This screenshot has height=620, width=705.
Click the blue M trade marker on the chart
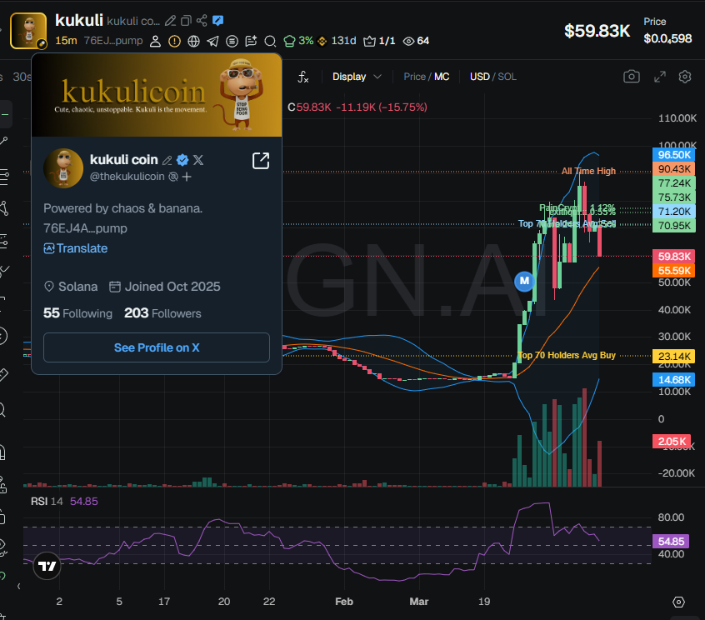pos(524,282)
